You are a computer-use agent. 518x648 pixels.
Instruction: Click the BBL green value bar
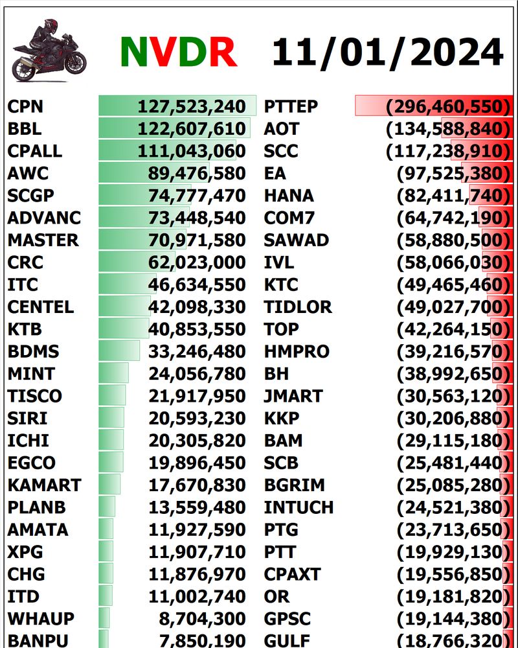click(174, 128)
